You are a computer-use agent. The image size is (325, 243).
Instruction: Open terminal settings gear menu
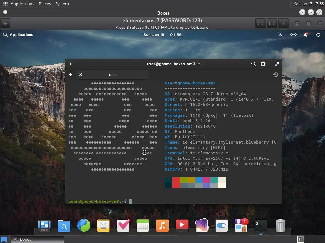tap(263, 64)
